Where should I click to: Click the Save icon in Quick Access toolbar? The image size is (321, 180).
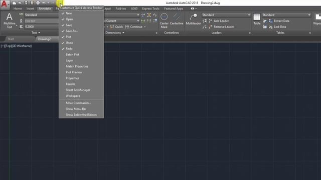[x=26, y=3]
